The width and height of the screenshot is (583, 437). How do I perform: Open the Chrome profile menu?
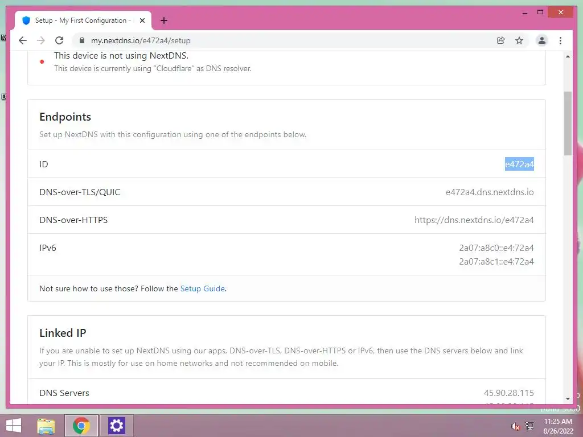pos(542,40)
